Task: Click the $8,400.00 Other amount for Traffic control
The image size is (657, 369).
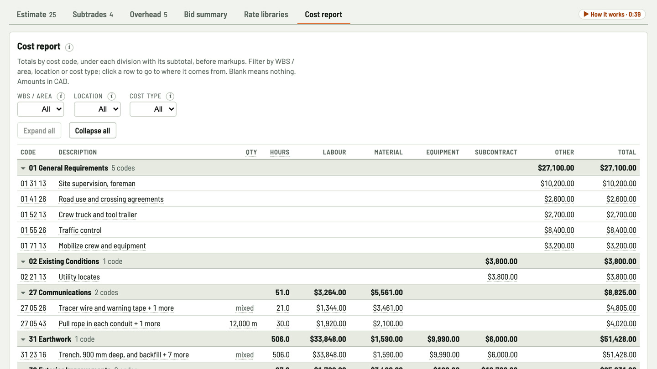Action: pos(559,230)
